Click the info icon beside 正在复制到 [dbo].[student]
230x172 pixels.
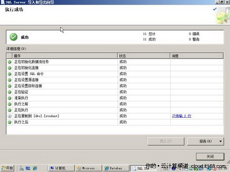click(x=10, y=116)
